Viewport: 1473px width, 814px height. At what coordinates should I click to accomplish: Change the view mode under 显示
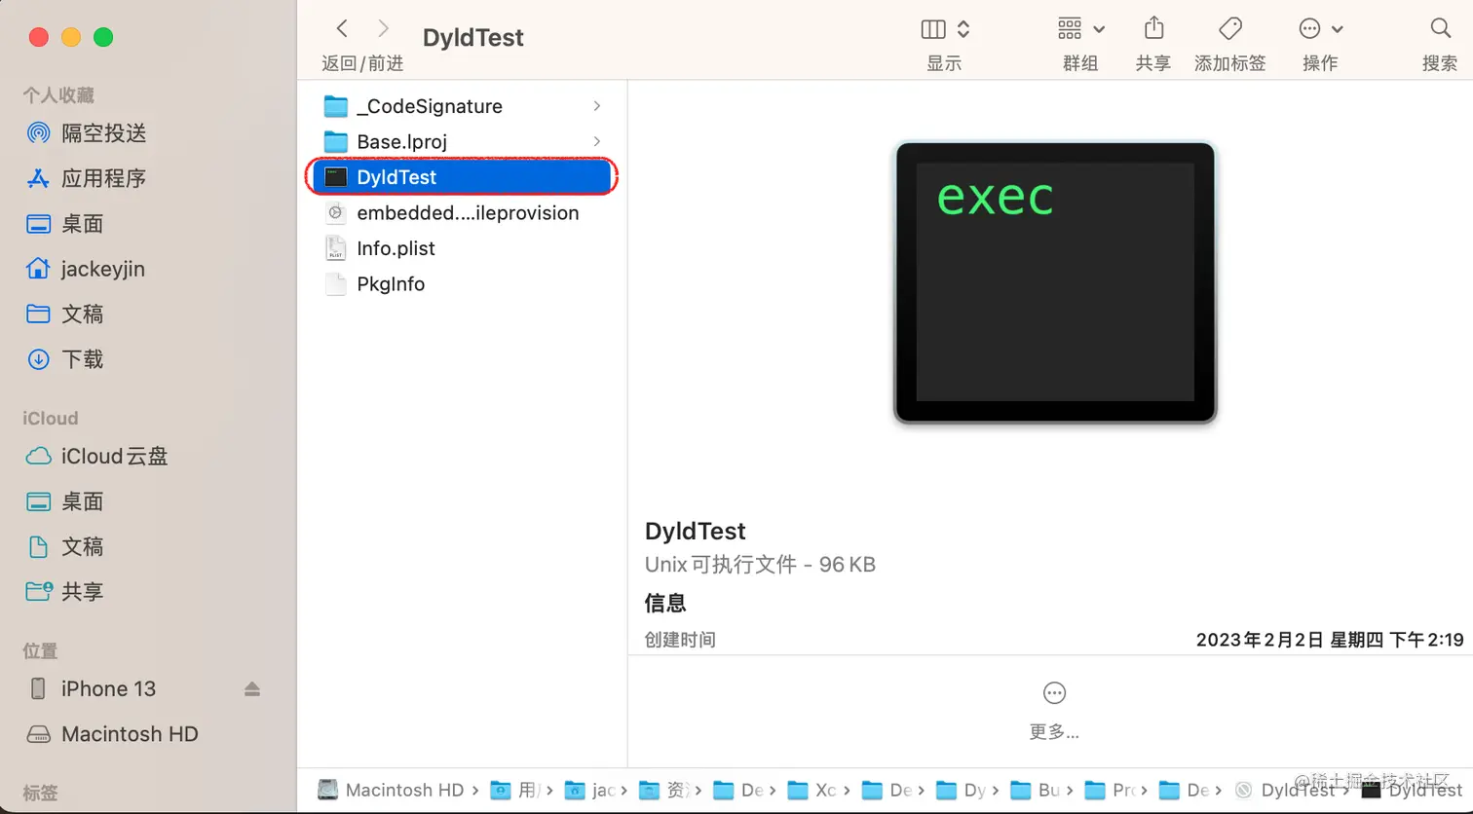pyautogui.click(x=945, y=29)
